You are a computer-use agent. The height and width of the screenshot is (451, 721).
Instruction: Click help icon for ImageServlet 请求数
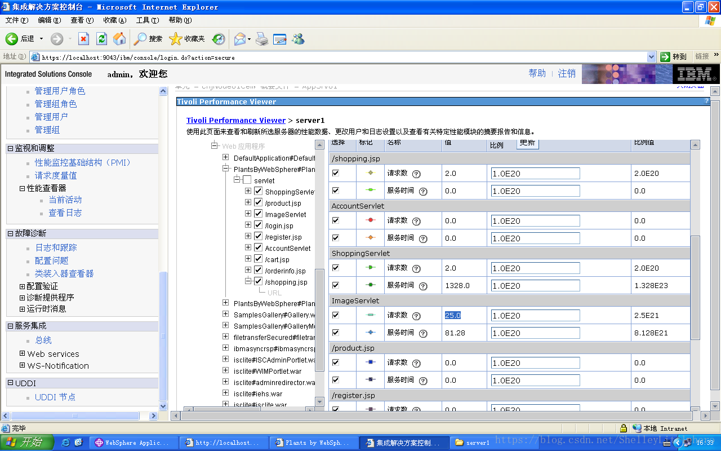[416, 316]
